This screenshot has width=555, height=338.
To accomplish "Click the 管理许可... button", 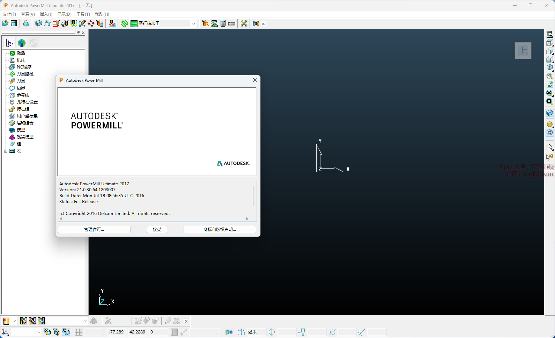I will [x=94, y=230].
